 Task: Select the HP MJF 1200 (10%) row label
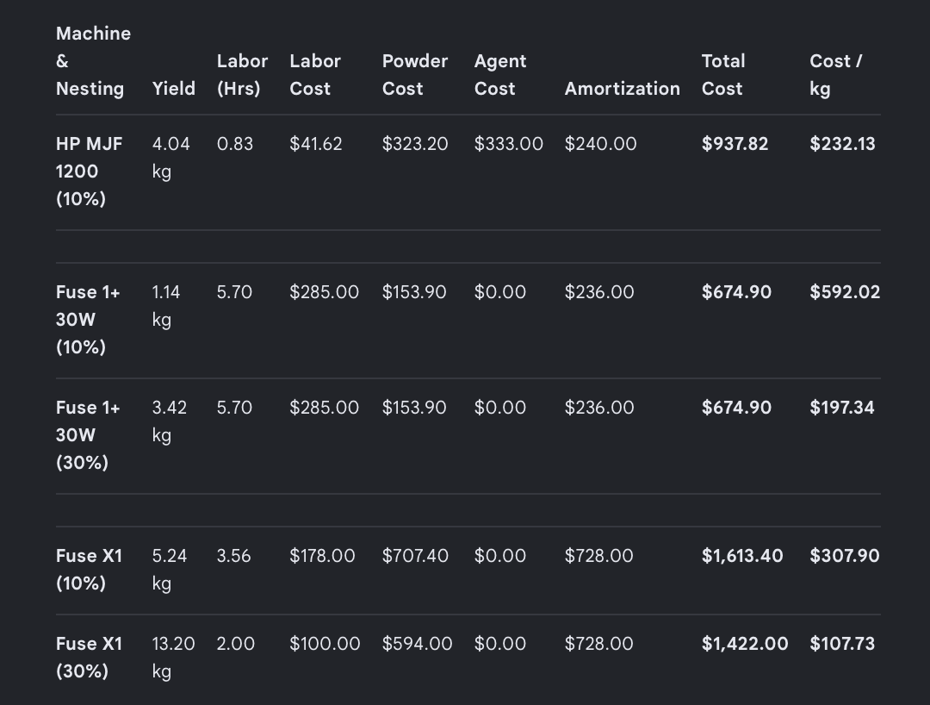pyautogui.click(x=89, y=172)
